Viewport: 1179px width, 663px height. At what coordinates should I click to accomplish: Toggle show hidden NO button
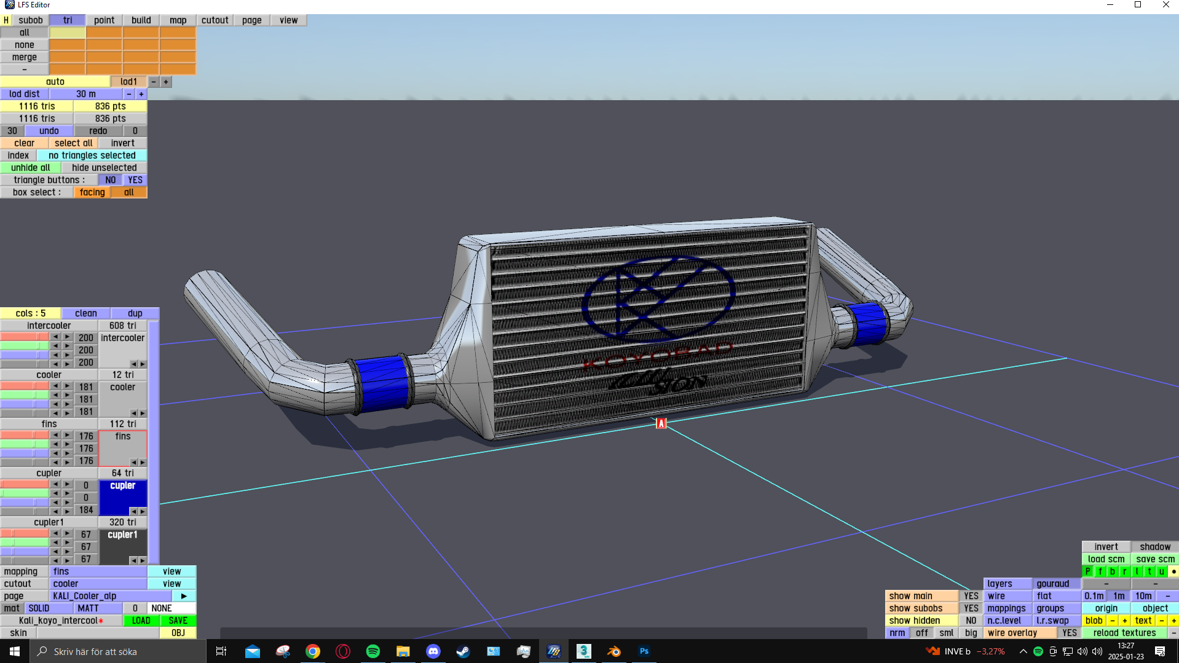(x=971, y=621)
